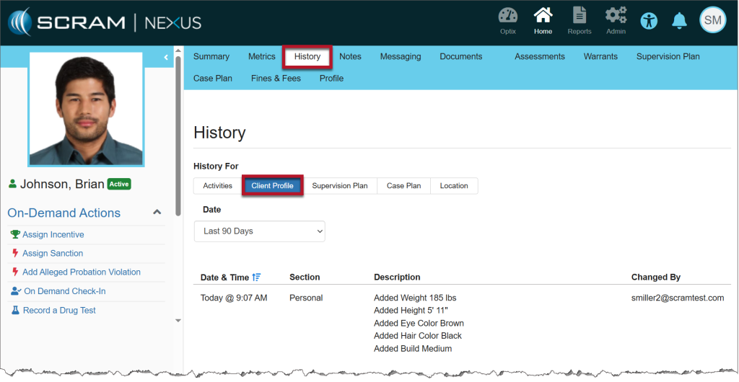Click the sidebar vertical scrollbar

[178, 137]
